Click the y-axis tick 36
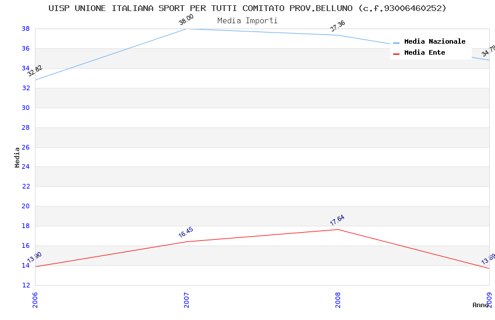Screen dimensions: 495x320 click(x=26, y=48)
